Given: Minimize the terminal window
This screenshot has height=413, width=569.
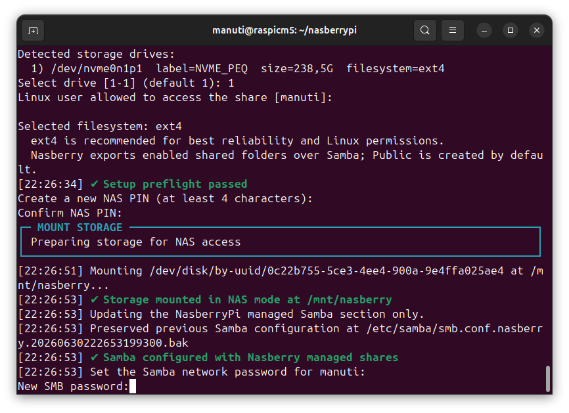Looking at the screenshot, I should [x=484, y=30].
